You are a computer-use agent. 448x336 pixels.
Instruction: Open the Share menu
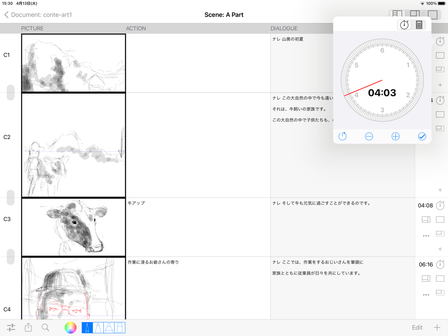pyautogui.click(x=28, y=327)
